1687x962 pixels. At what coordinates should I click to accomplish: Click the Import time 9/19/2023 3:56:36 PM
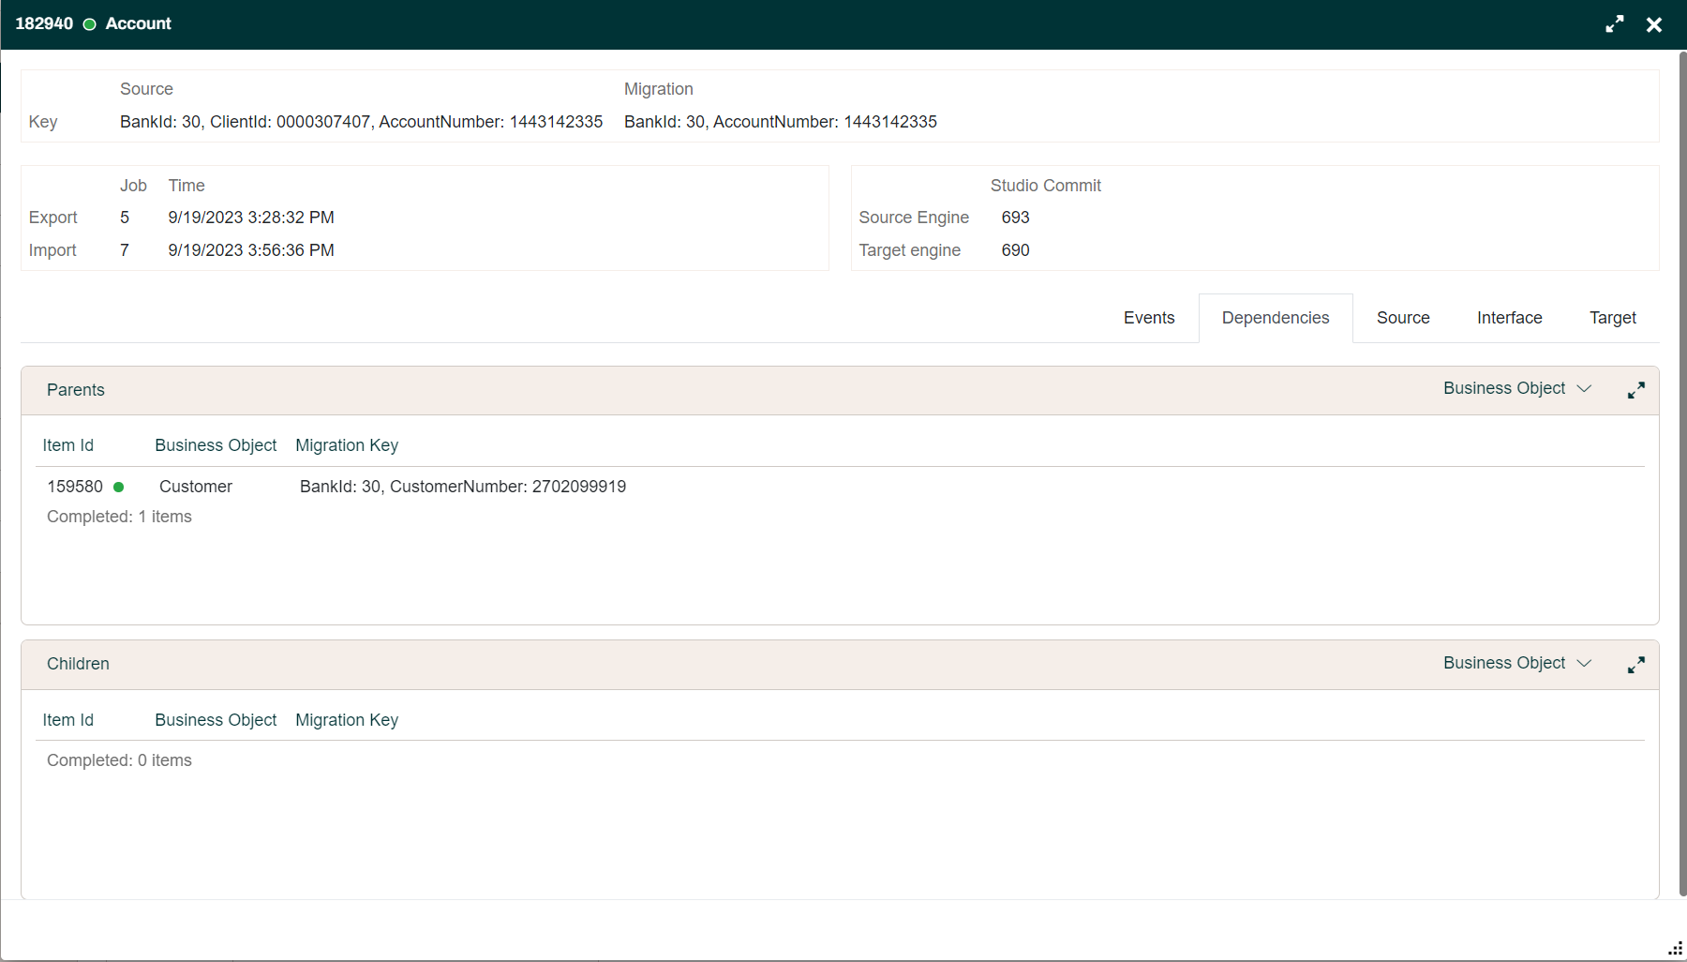[x=250, y=250]
